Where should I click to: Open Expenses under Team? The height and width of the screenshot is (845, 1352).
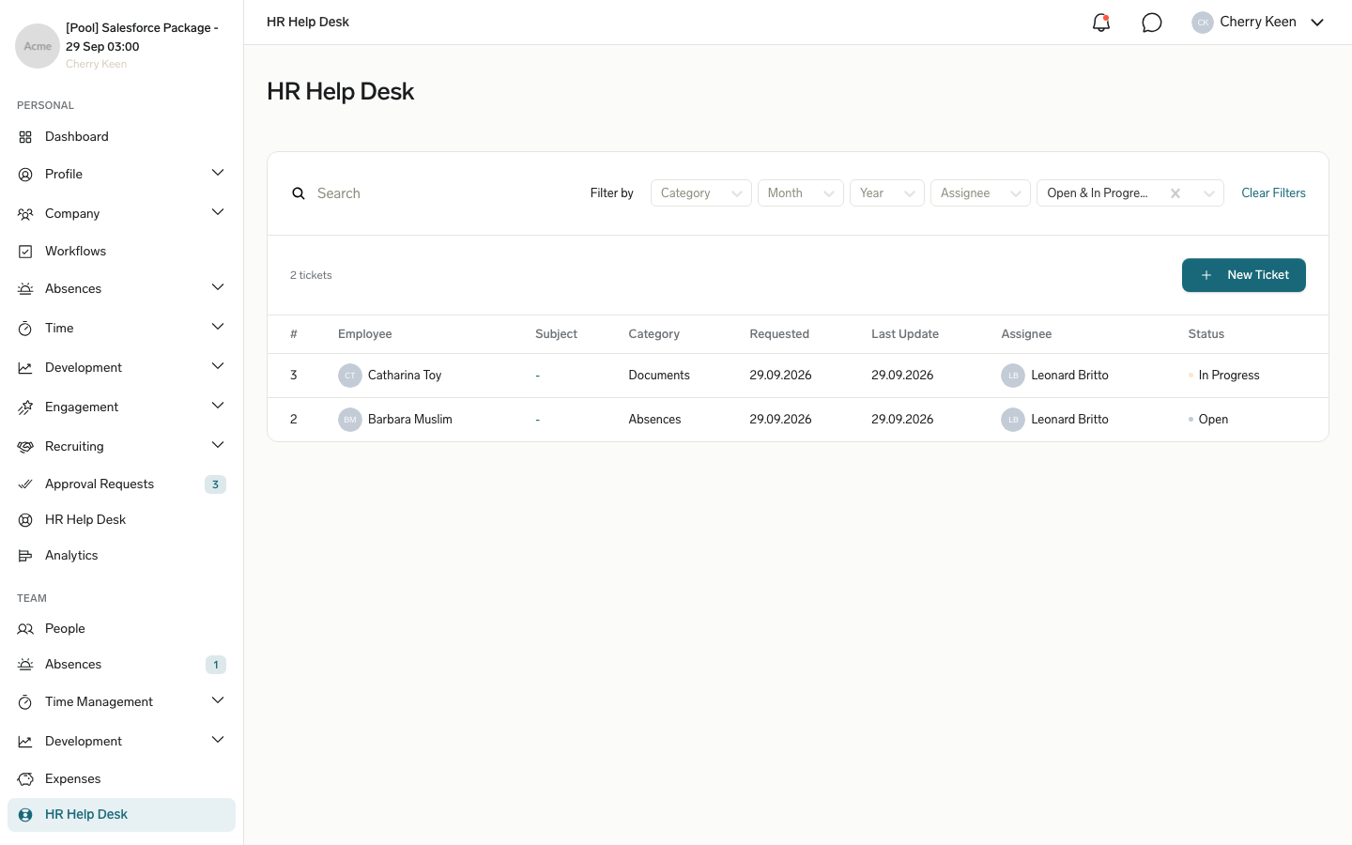(x=121, y=779)
